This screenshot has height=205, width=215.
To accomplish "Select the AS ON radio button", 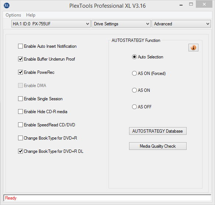I will [x=134, y=90].
